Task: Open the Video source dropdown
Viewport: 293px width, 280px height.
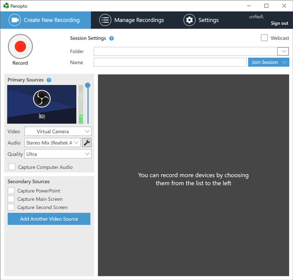Action: (58, 131)
